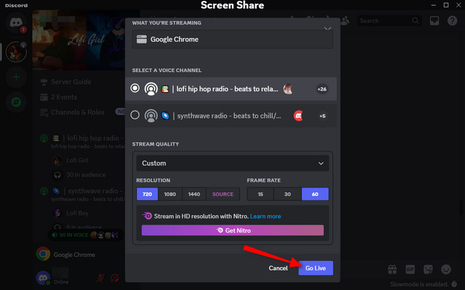Set frame rate to 60
The width and height of the screenshot is (465, 290).
click(315, 194)
